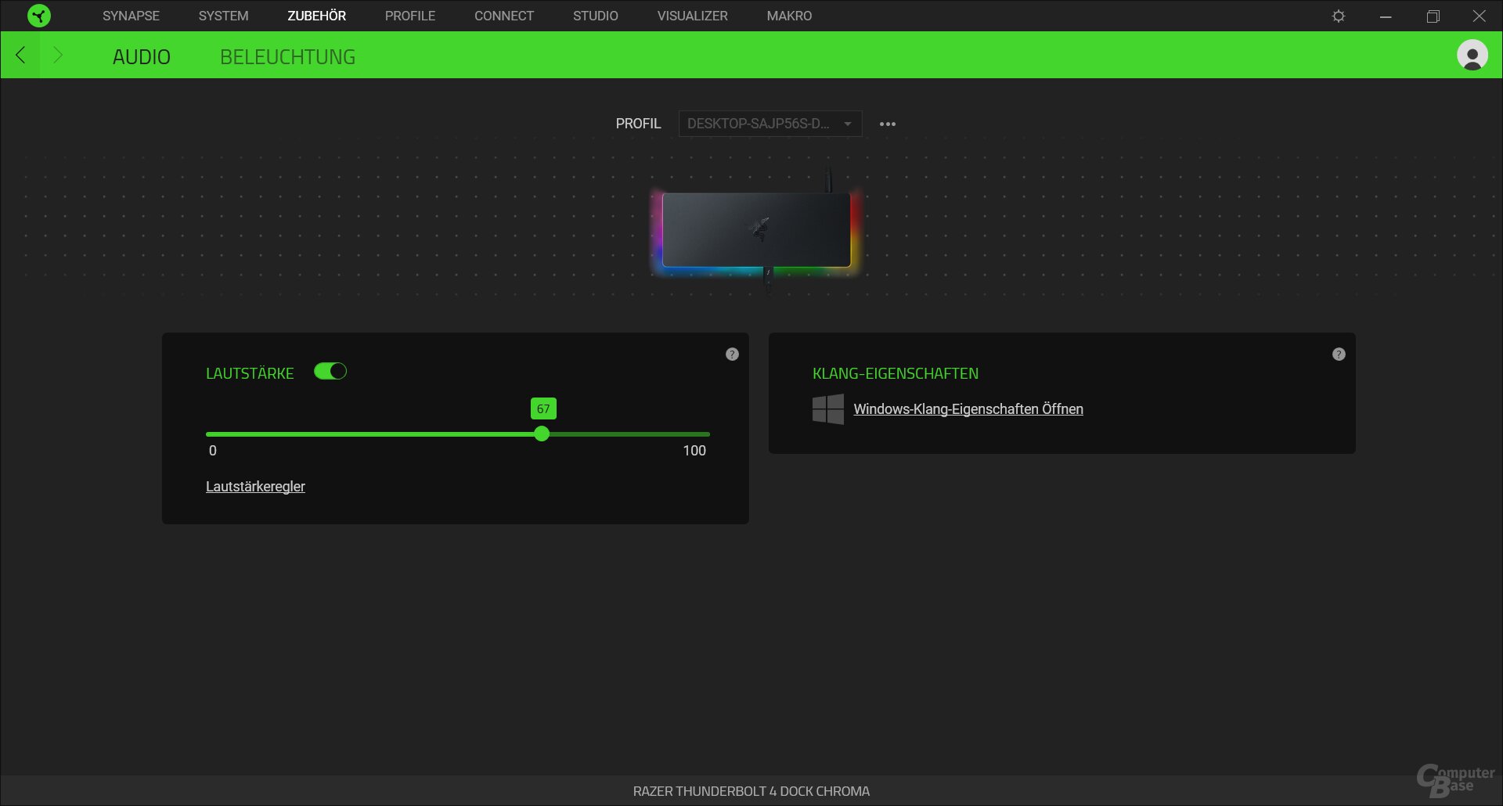Click the Razer Thunderbolt 4 Dock Chroma label
Screen dimensions: 1503x806
tap(751, 791)
